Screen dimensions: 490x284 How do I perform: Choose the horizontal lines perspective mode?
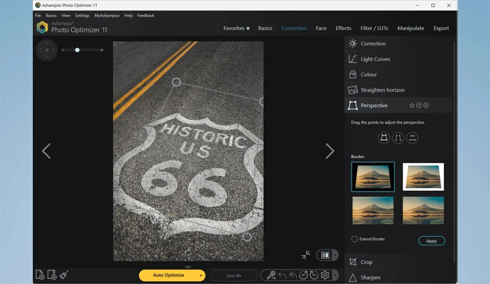(413, 138)
